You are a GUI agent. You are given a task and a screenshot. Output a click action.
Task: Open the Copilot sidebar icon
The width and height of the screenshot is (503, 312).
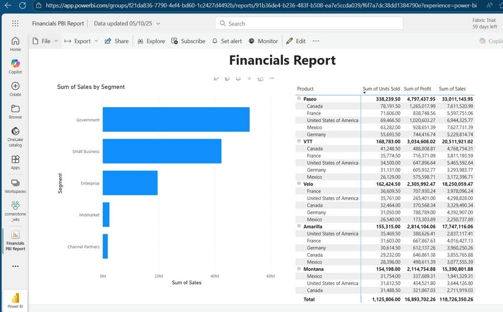(x=15, y=63)
